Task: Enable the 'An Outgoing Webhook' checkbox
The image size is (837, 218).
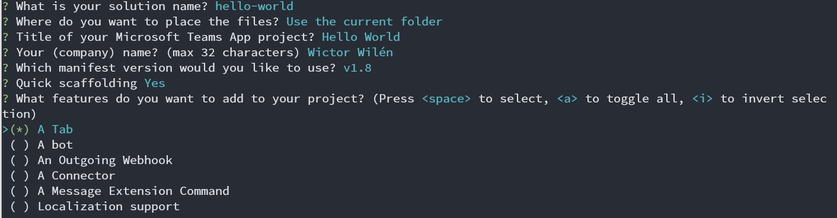Action: click(x=20, y=160)
